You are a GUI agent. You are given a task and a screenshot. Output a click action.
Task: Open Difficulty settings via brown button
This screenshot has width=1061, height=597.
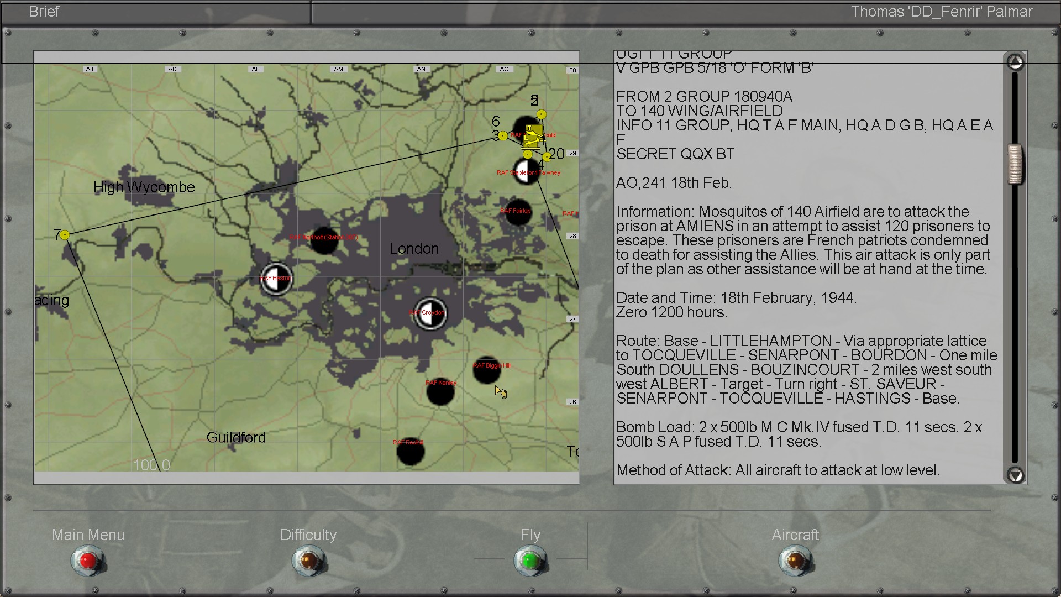[309, 561]
